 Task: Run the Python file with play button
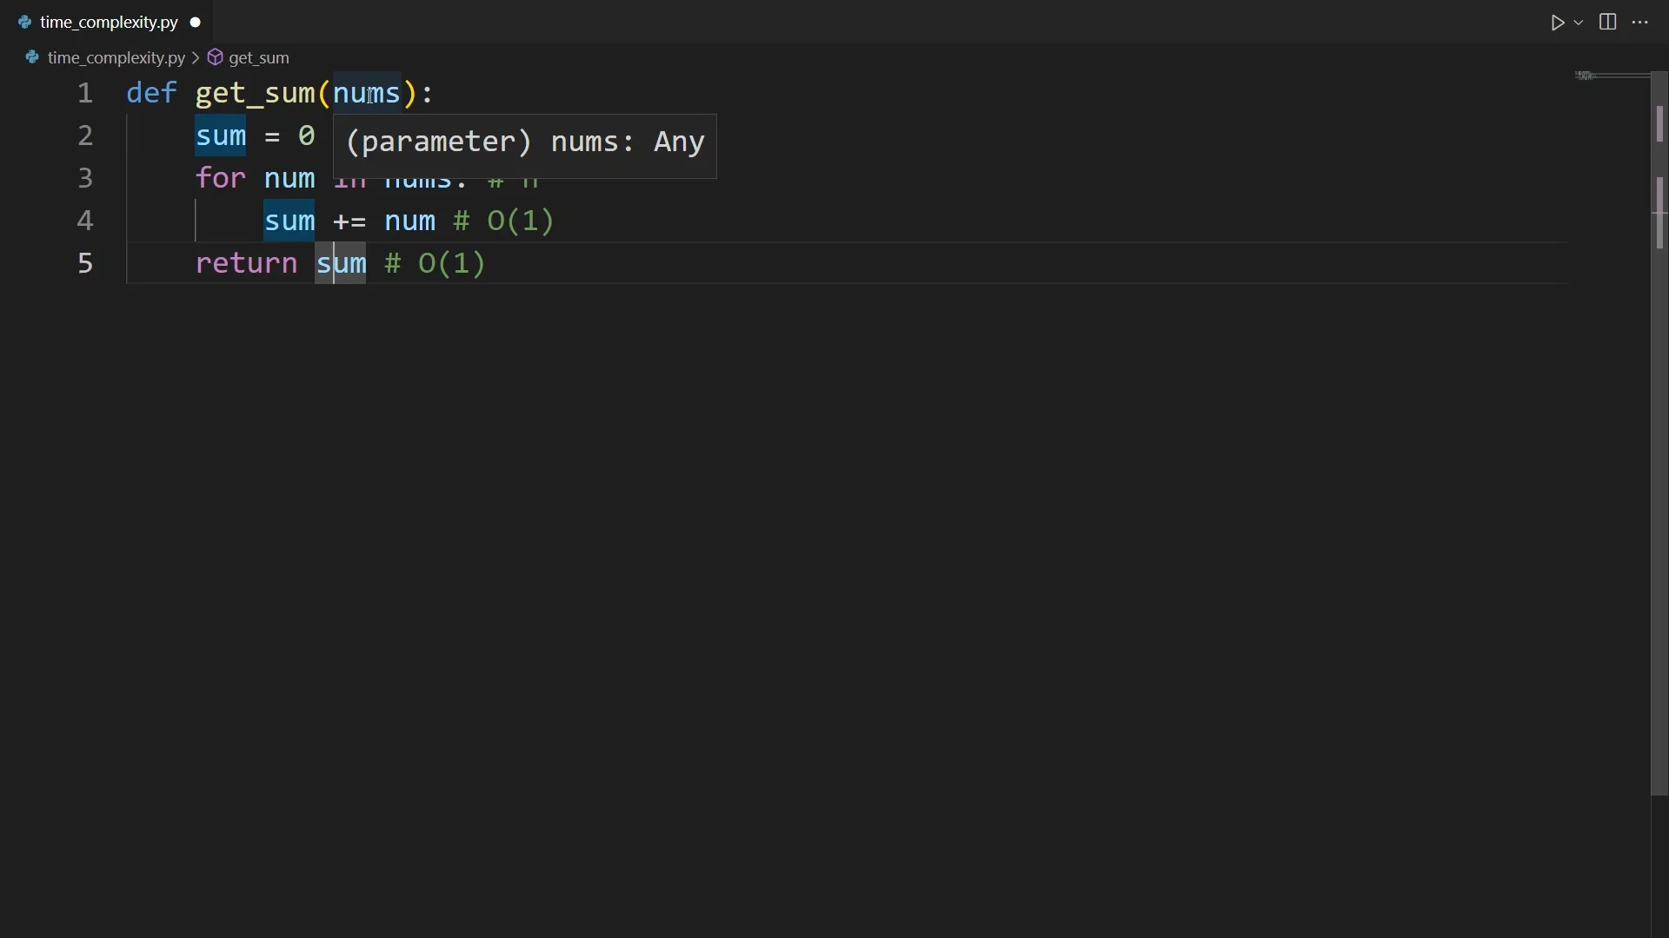point(1558,23)
